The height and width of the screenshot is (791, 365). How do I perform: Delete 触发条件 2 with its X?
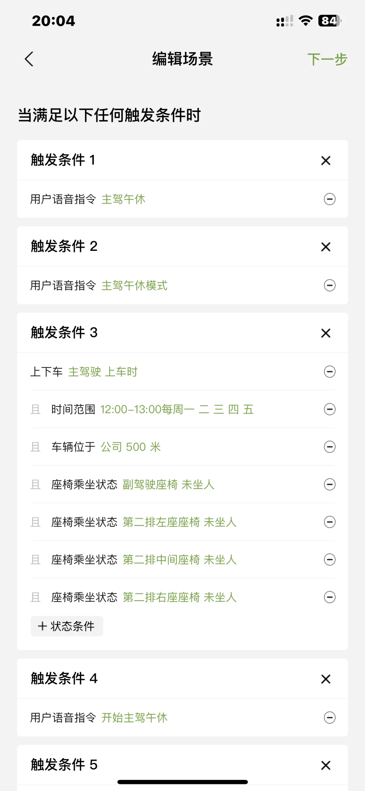[x=326, y=247]
